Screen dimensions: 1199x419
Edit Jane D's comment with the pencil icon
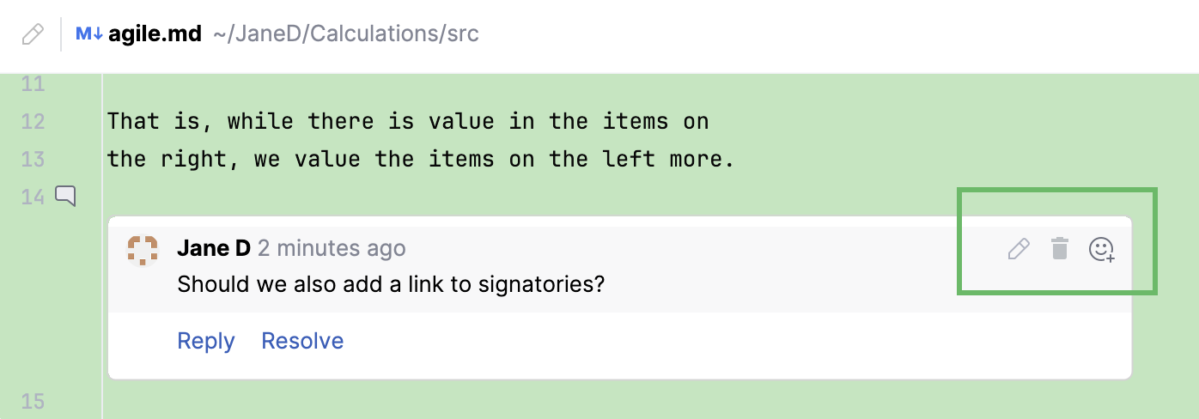pyautogui.click(x=1018, y=250)
